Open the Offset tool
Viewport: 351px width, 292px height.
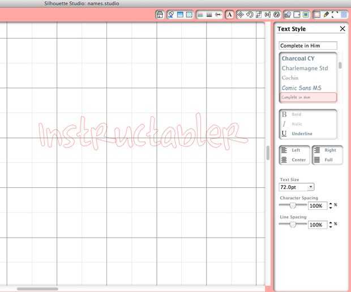[297, 15]
